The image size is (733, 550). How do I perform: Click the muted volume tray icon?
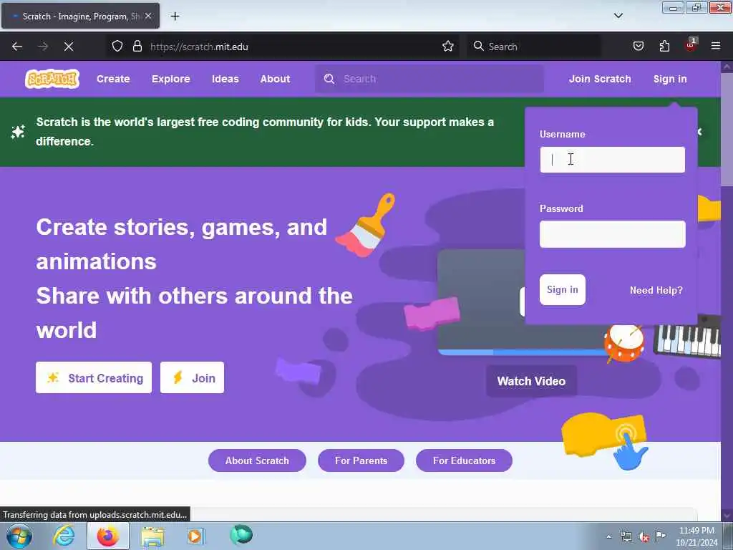pyautogui.click(x=644, y=537)
